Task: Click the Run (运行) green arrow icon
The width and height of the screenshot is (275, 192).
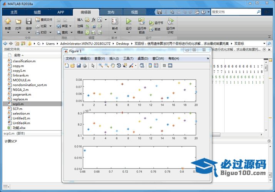Action: 129,22
